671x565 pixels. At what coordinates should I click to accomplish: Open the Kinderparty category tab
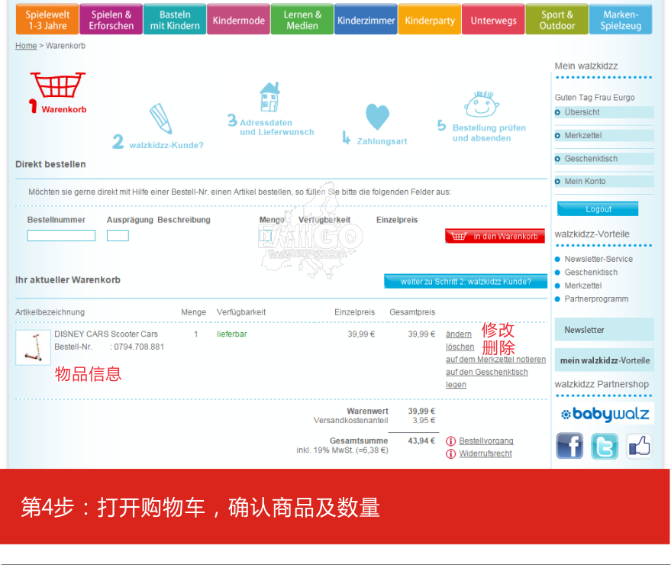tap(429, 21)
